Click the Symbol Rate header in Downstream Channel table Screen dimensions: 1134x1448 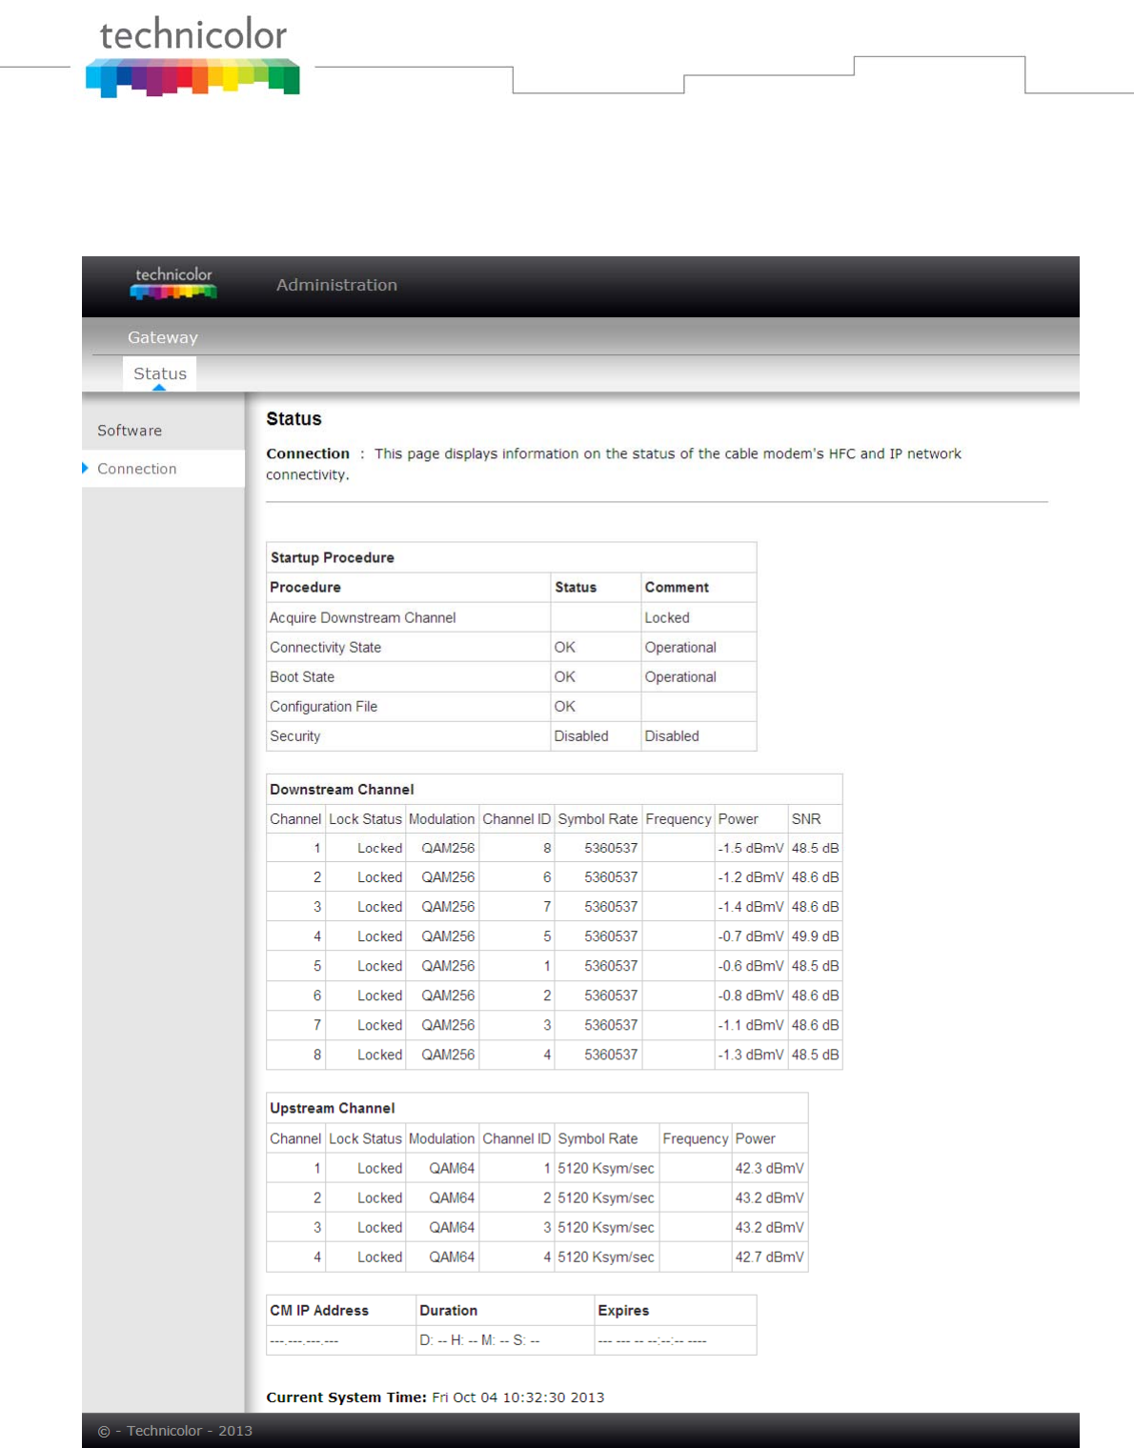point(597,818)
